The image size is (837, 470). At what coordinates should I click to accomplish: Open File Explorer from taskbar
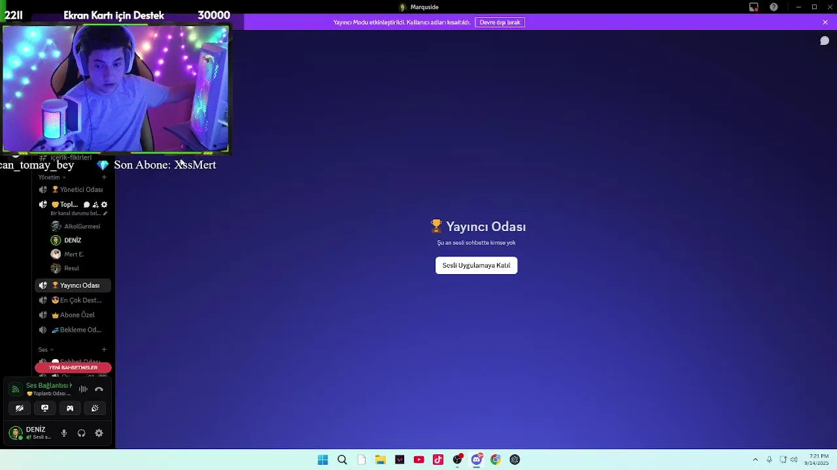tap(380, 460)
